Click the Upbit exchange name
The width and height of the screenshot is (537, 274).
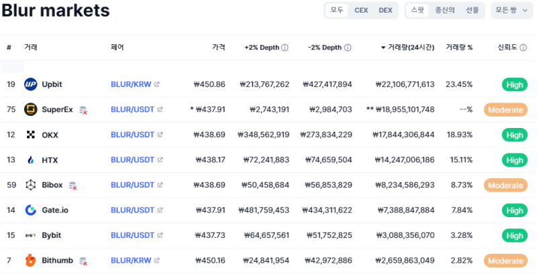coord(52,84)
